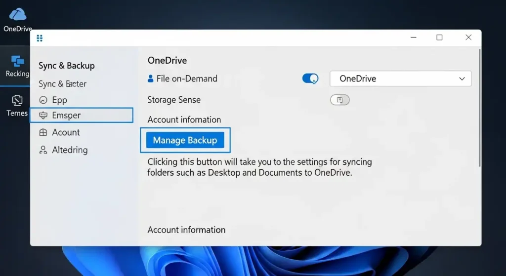This screenshot has height=276, width=506.
Task: Open the OneDrive dropdown list
Action: pos(400,79)
